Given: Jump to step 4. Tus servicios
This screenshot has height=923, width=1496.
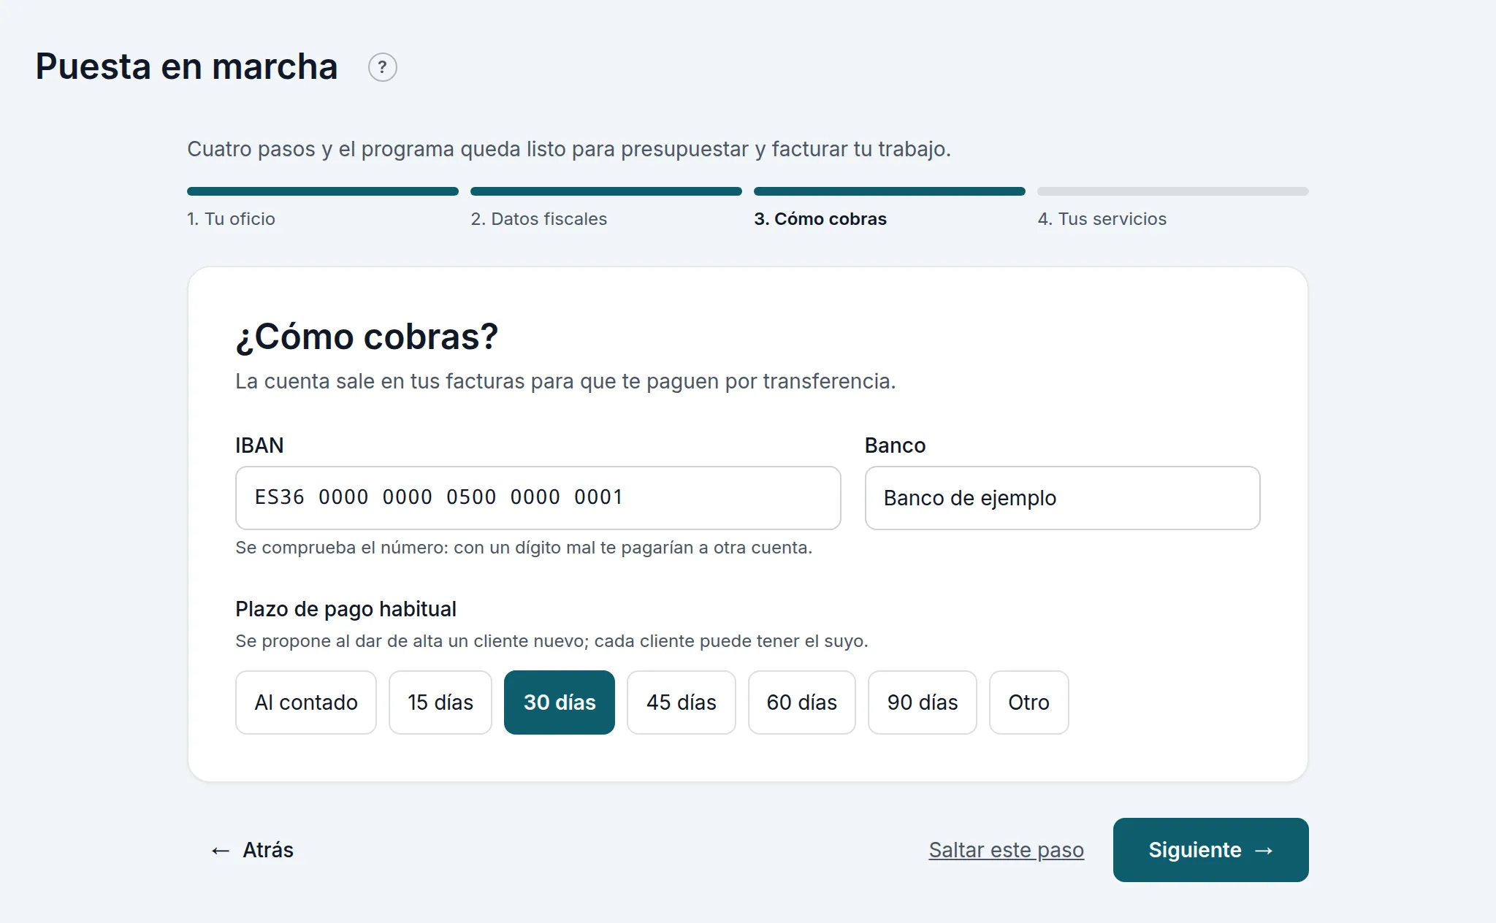Looking at the screenshot, I should tap(1102, 219).
